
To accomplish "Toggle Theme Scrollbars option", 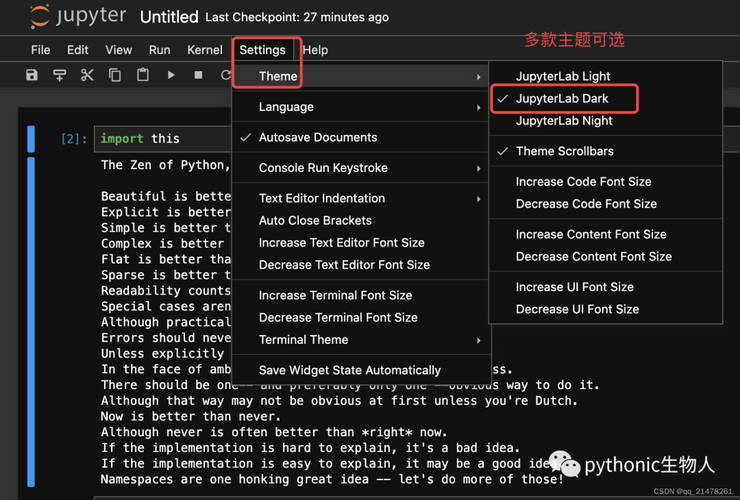I will (606, 151).
